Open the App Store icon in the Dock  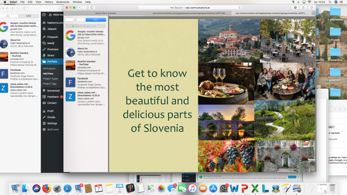(213, 188)
